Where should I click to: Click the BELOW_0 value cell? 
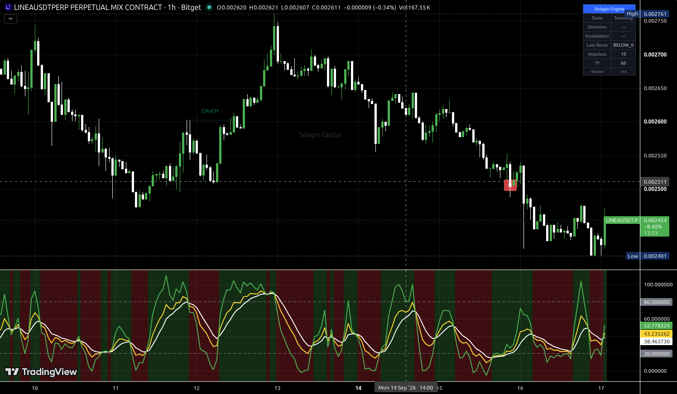624,45
